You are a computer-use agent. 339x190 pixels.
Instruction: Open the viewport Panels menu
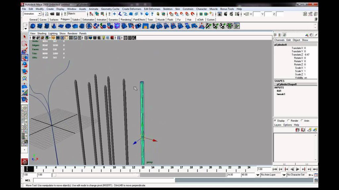83,34
